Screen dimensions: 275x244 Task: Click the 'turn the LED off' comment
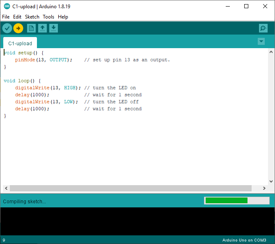tap(111, 102)
